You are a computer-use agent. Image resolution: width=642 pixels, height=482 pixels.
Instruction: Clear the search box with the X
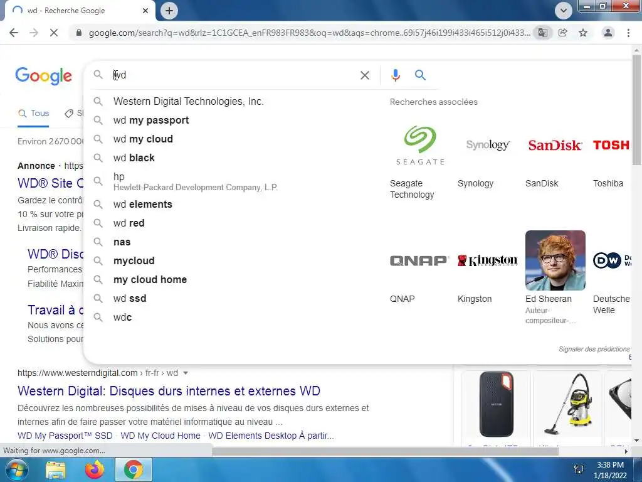[365, 75]
